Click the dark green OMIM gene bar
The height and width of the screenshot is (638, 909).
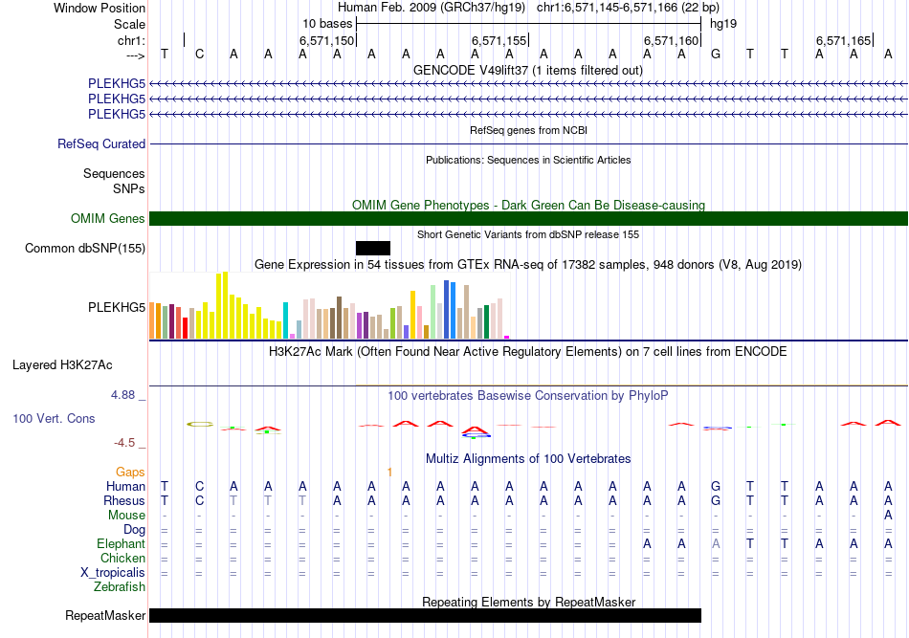(x=528, y=218)
